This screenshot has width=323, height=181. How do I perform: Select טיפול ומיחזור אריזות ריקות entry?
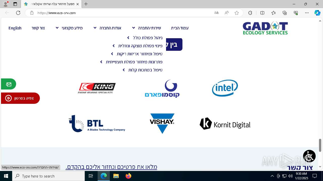140,54
